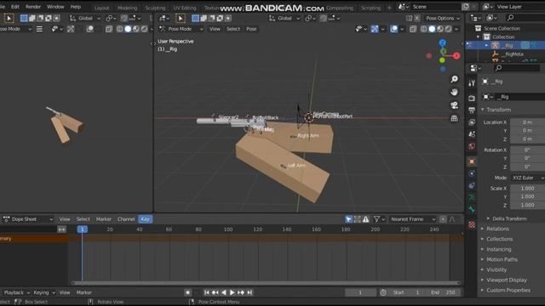
Task: Enable rendered shading in the right viewport
Action: 448,29
